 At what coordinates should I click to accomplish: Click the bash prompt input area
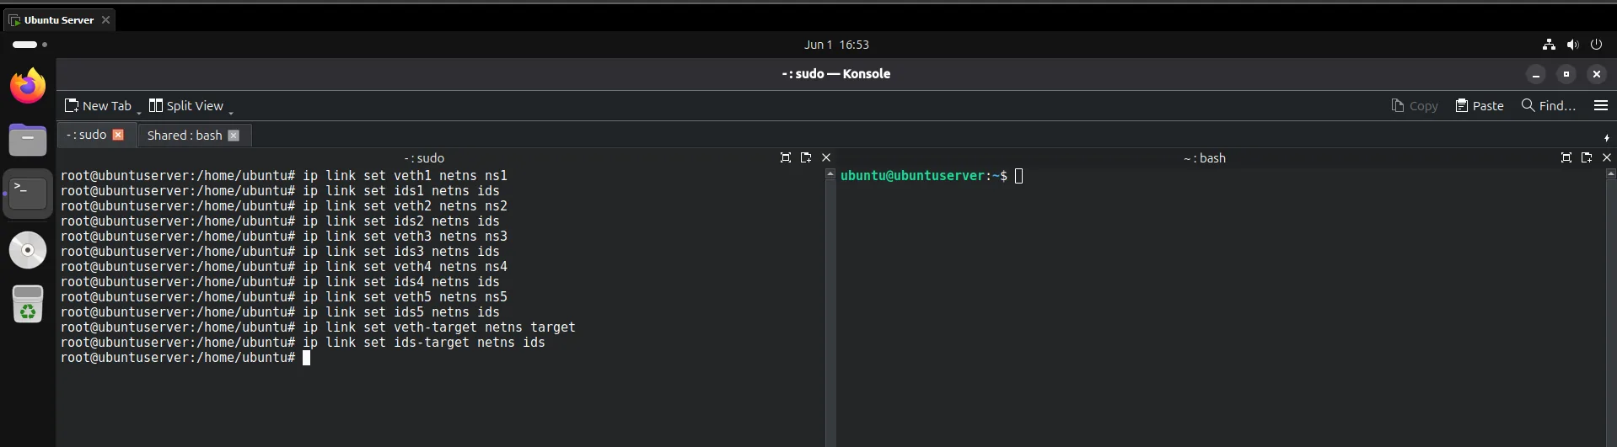tap(1019, 176)
